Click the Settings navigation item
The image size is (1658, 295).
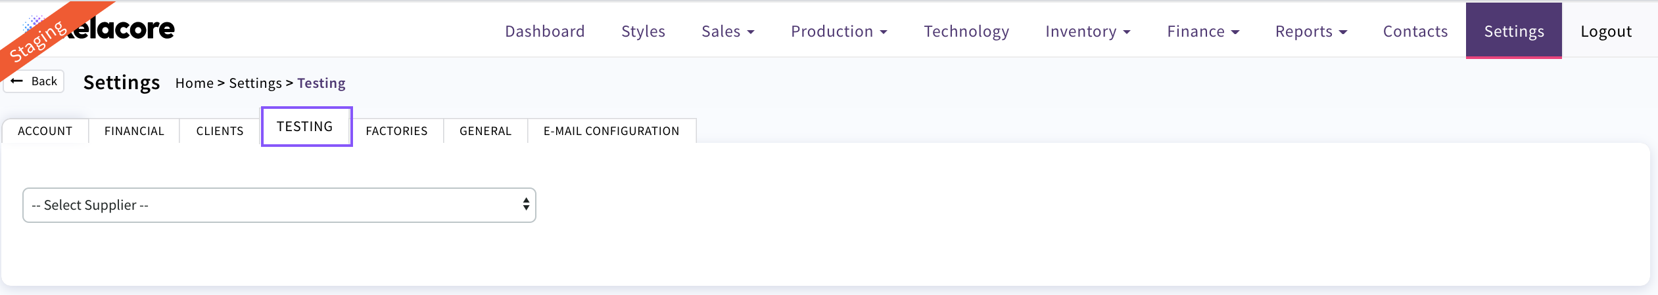tap(1513, 31)
